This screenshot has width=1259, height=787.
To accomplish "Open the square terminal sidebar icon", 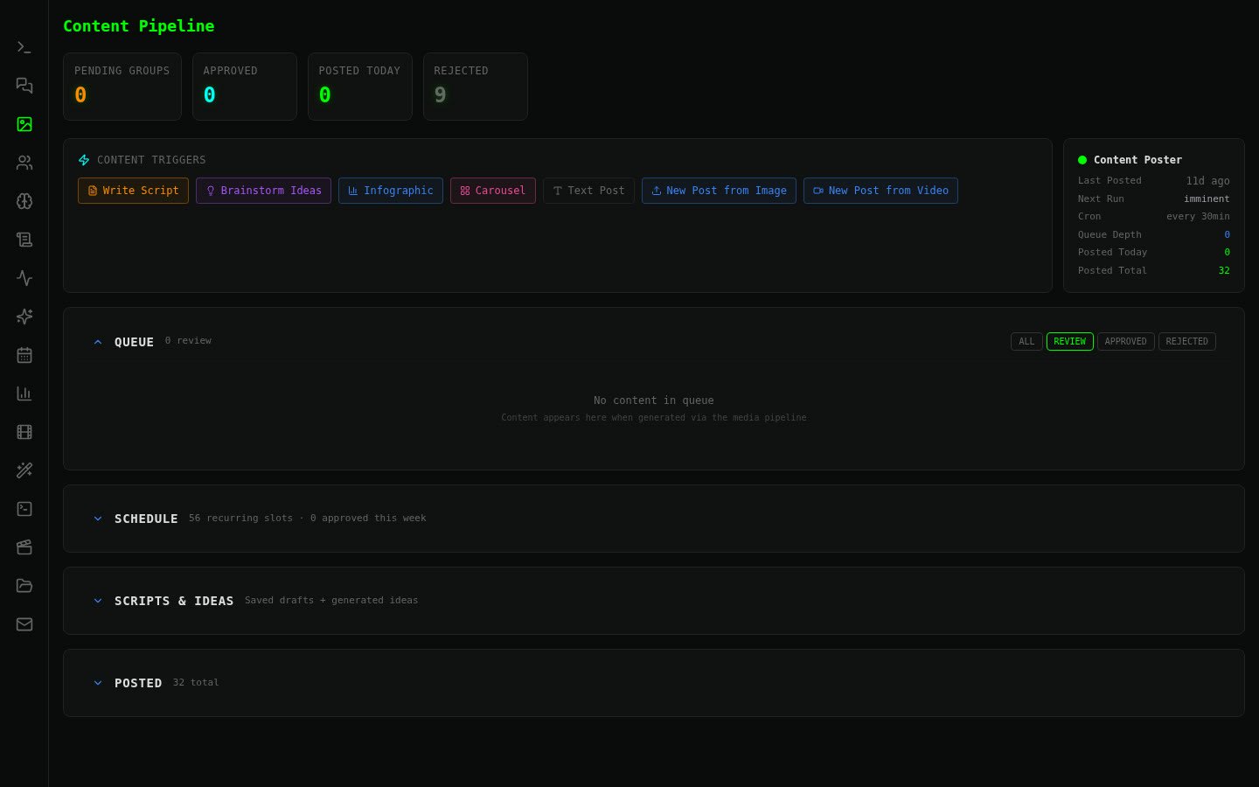I will point(24,509).
